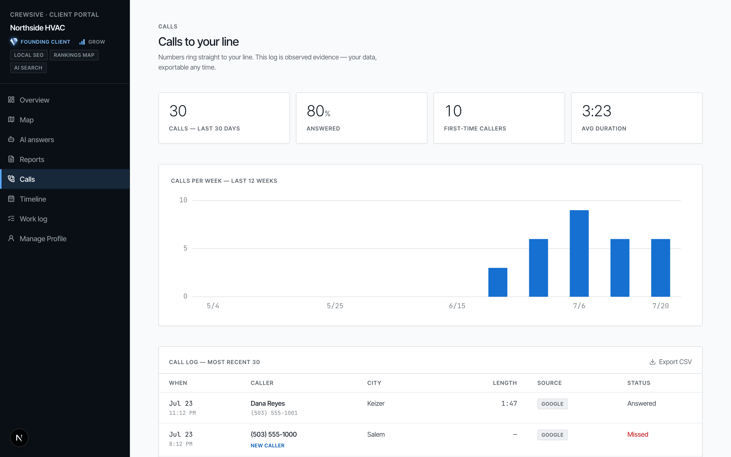Click the Map sidebar icon

coord(11,119)
